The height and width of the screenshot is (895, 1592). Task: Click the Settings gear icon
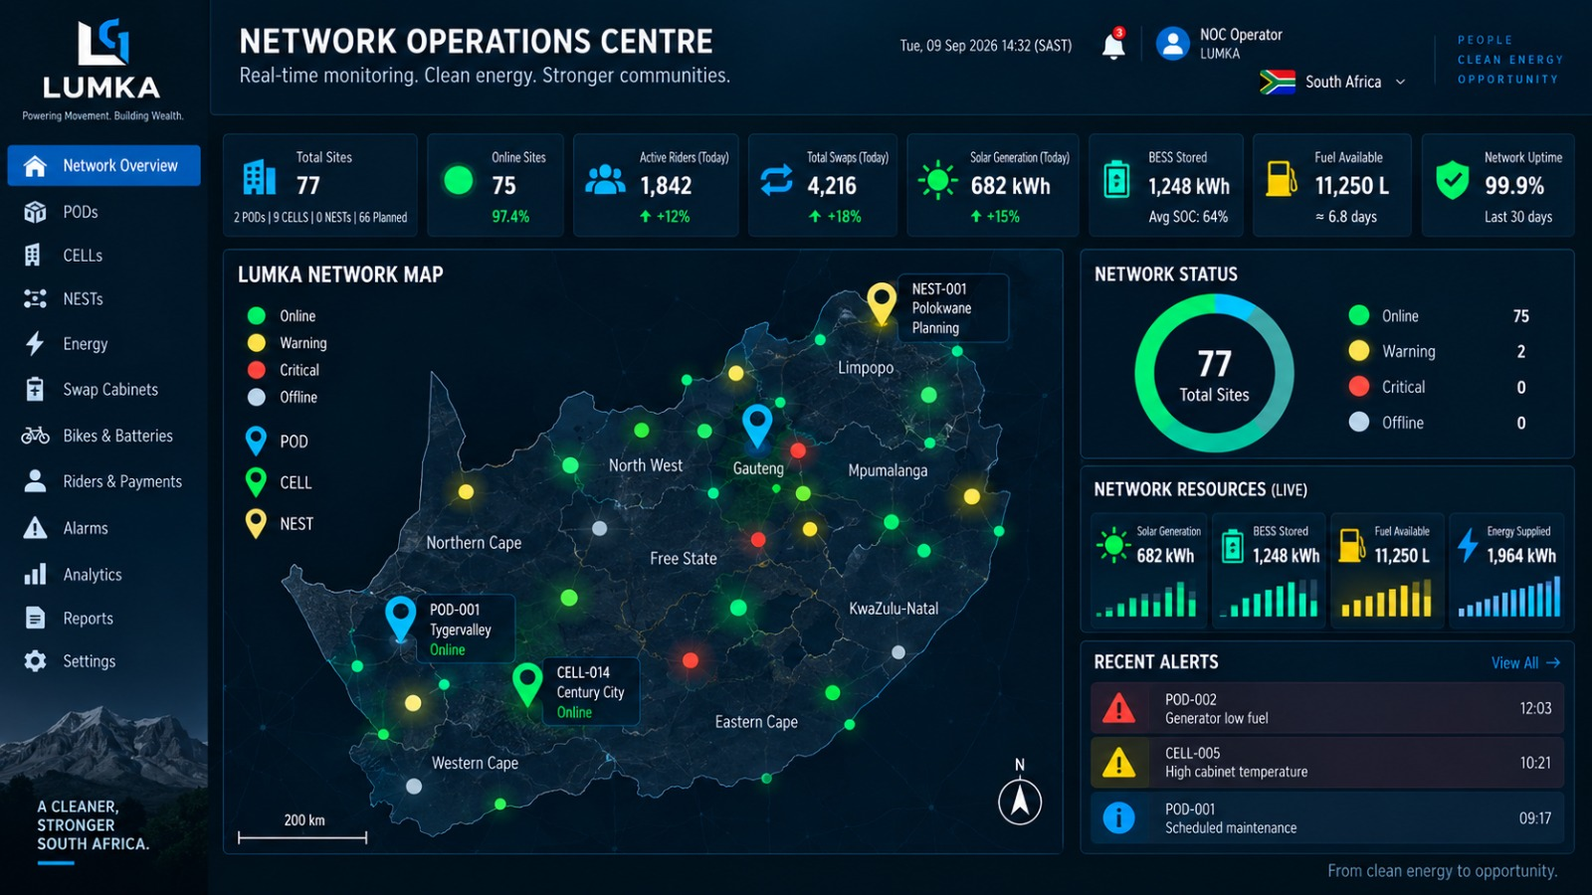(x=35, y=661)
